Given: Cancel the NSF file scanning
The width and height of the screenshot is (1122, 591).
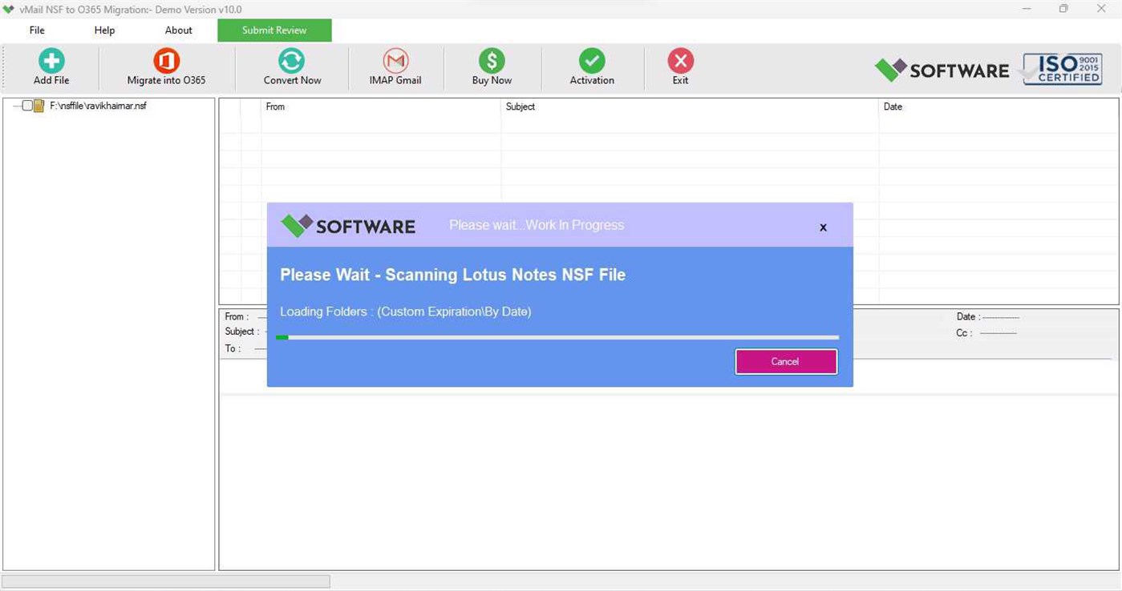Looking at the screenshot, I should pos(784,361).
